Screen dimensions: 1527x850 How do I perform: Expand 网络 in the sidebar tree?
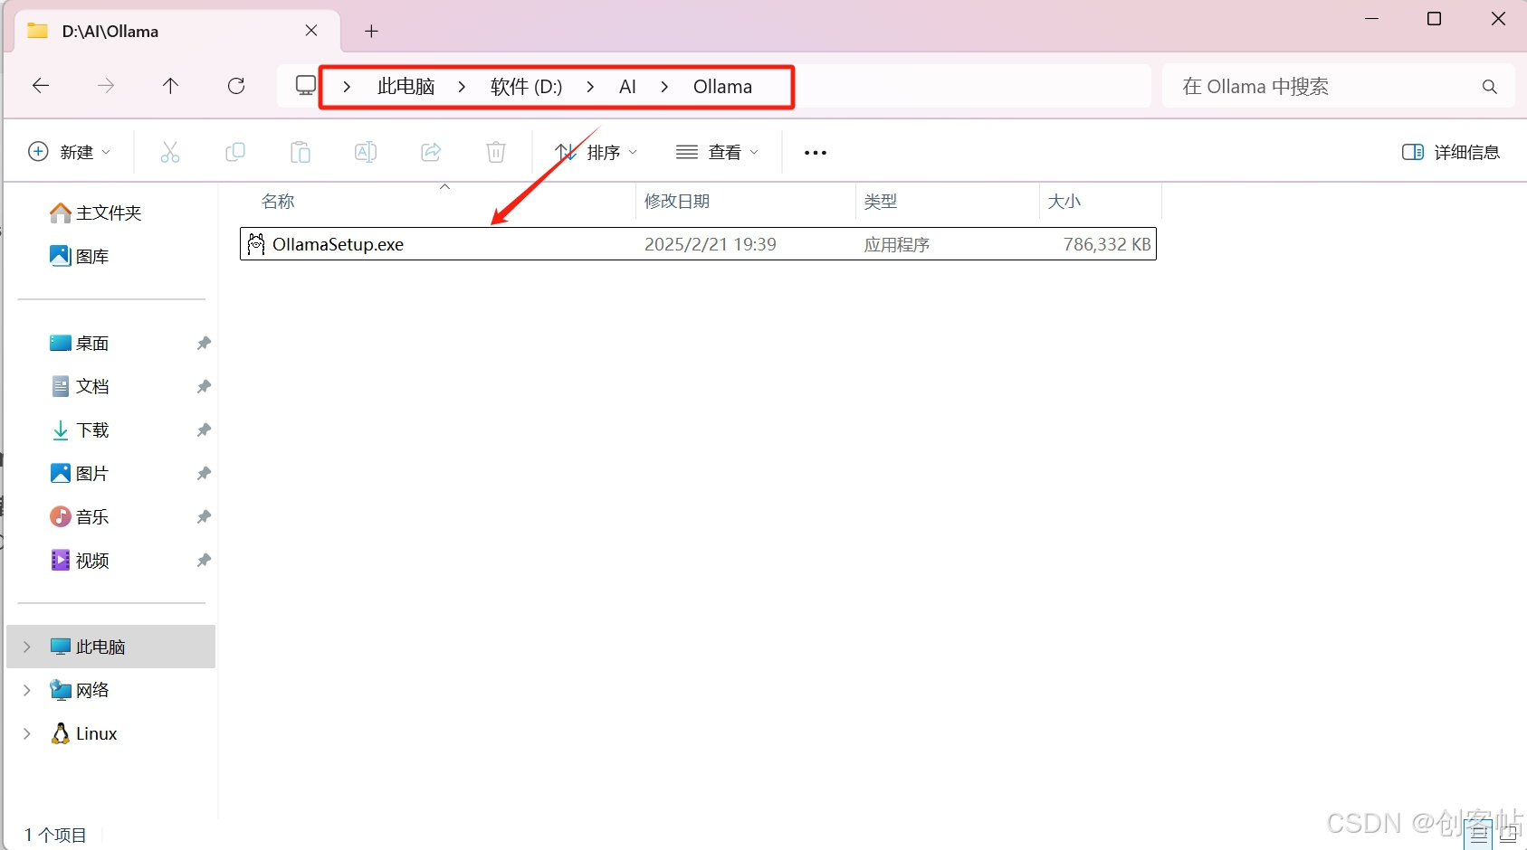pos(27,690)
